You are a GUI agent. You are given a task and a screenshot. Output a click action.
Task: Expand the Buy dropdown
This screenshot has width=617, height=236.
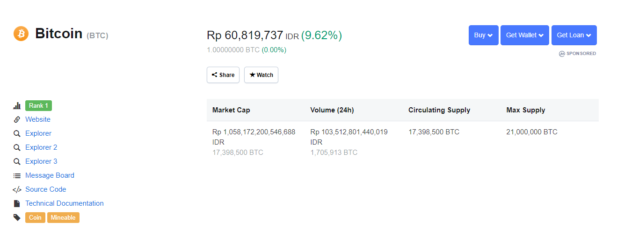click(483, 35)
